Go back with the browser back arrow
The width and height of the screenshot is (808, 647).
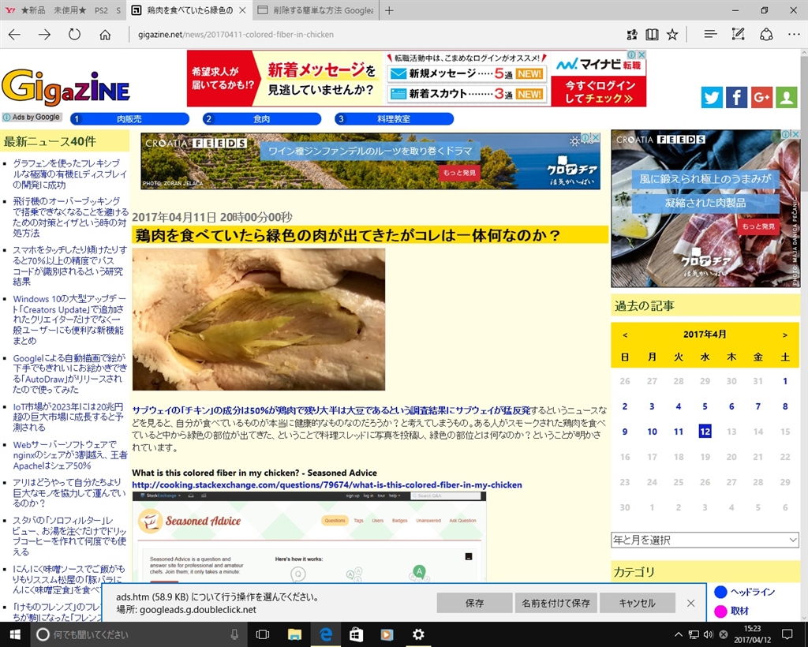click(14, 35)
